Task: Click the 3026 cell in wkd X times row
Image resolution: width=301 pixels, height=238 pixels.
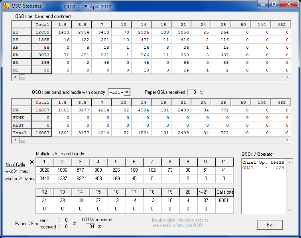Action: click(x=44, y=171)
